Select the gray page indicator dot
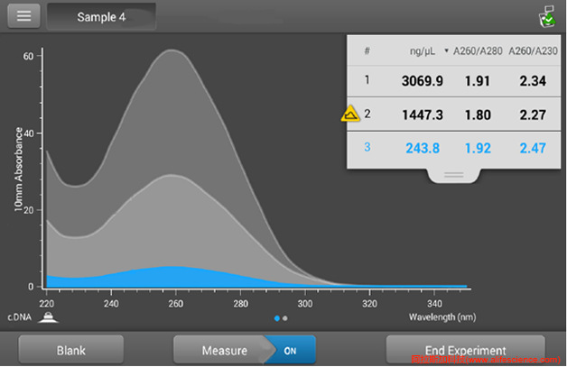 [x=285, y=318]
